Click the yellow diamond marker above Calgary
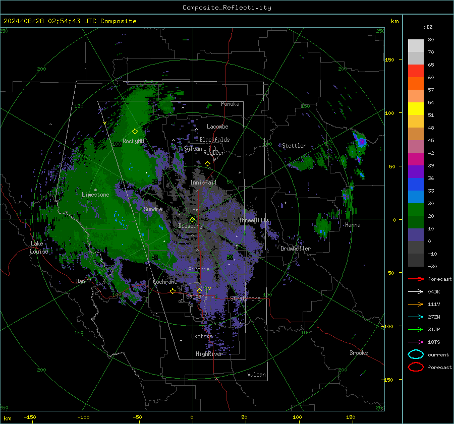 tap(199, 290)
